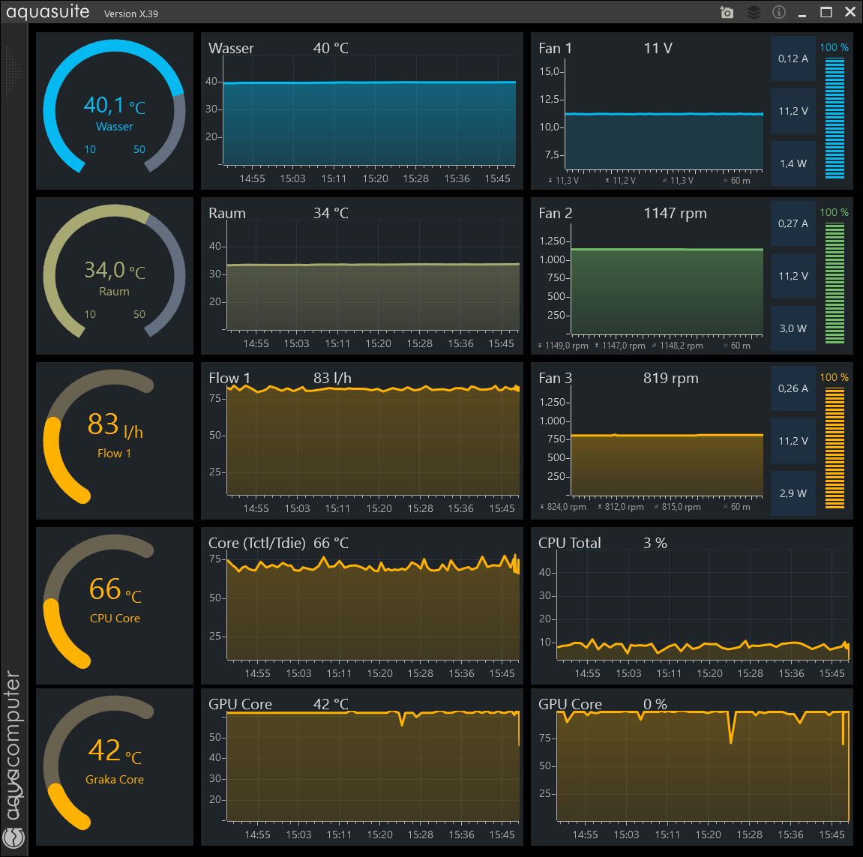Screen dimensions: 863x857
Task: Select the Flow 1 83 l/h gauge
Action: [115, 440]
